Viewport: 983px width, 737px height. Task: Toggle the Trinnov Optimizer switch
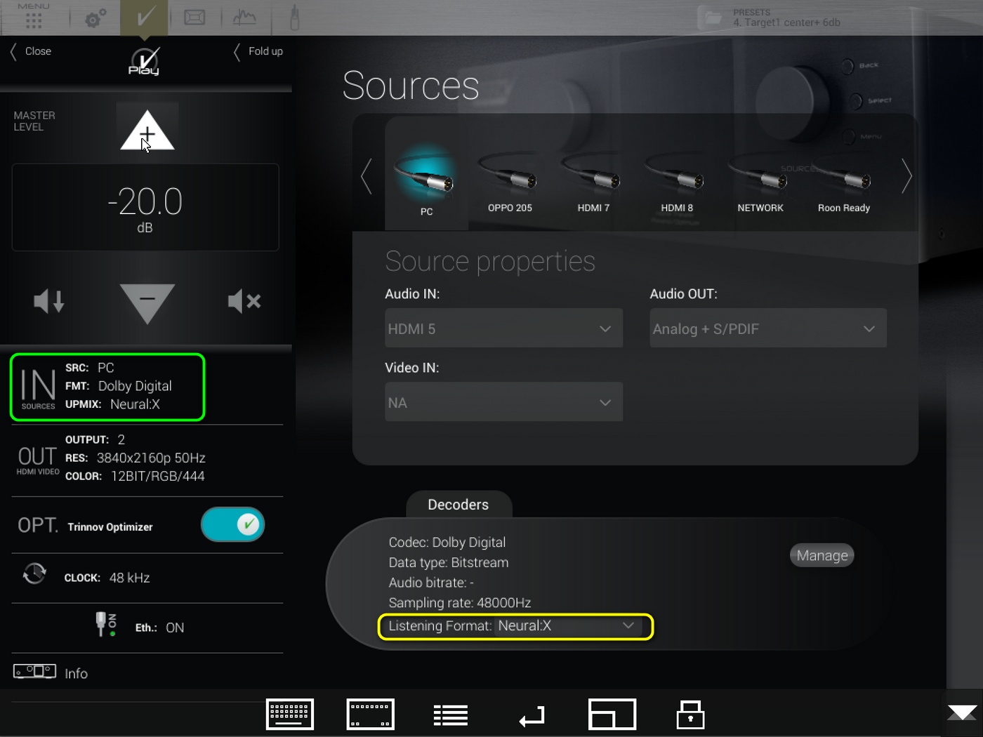pyautogui.click(x=233, y=525)
